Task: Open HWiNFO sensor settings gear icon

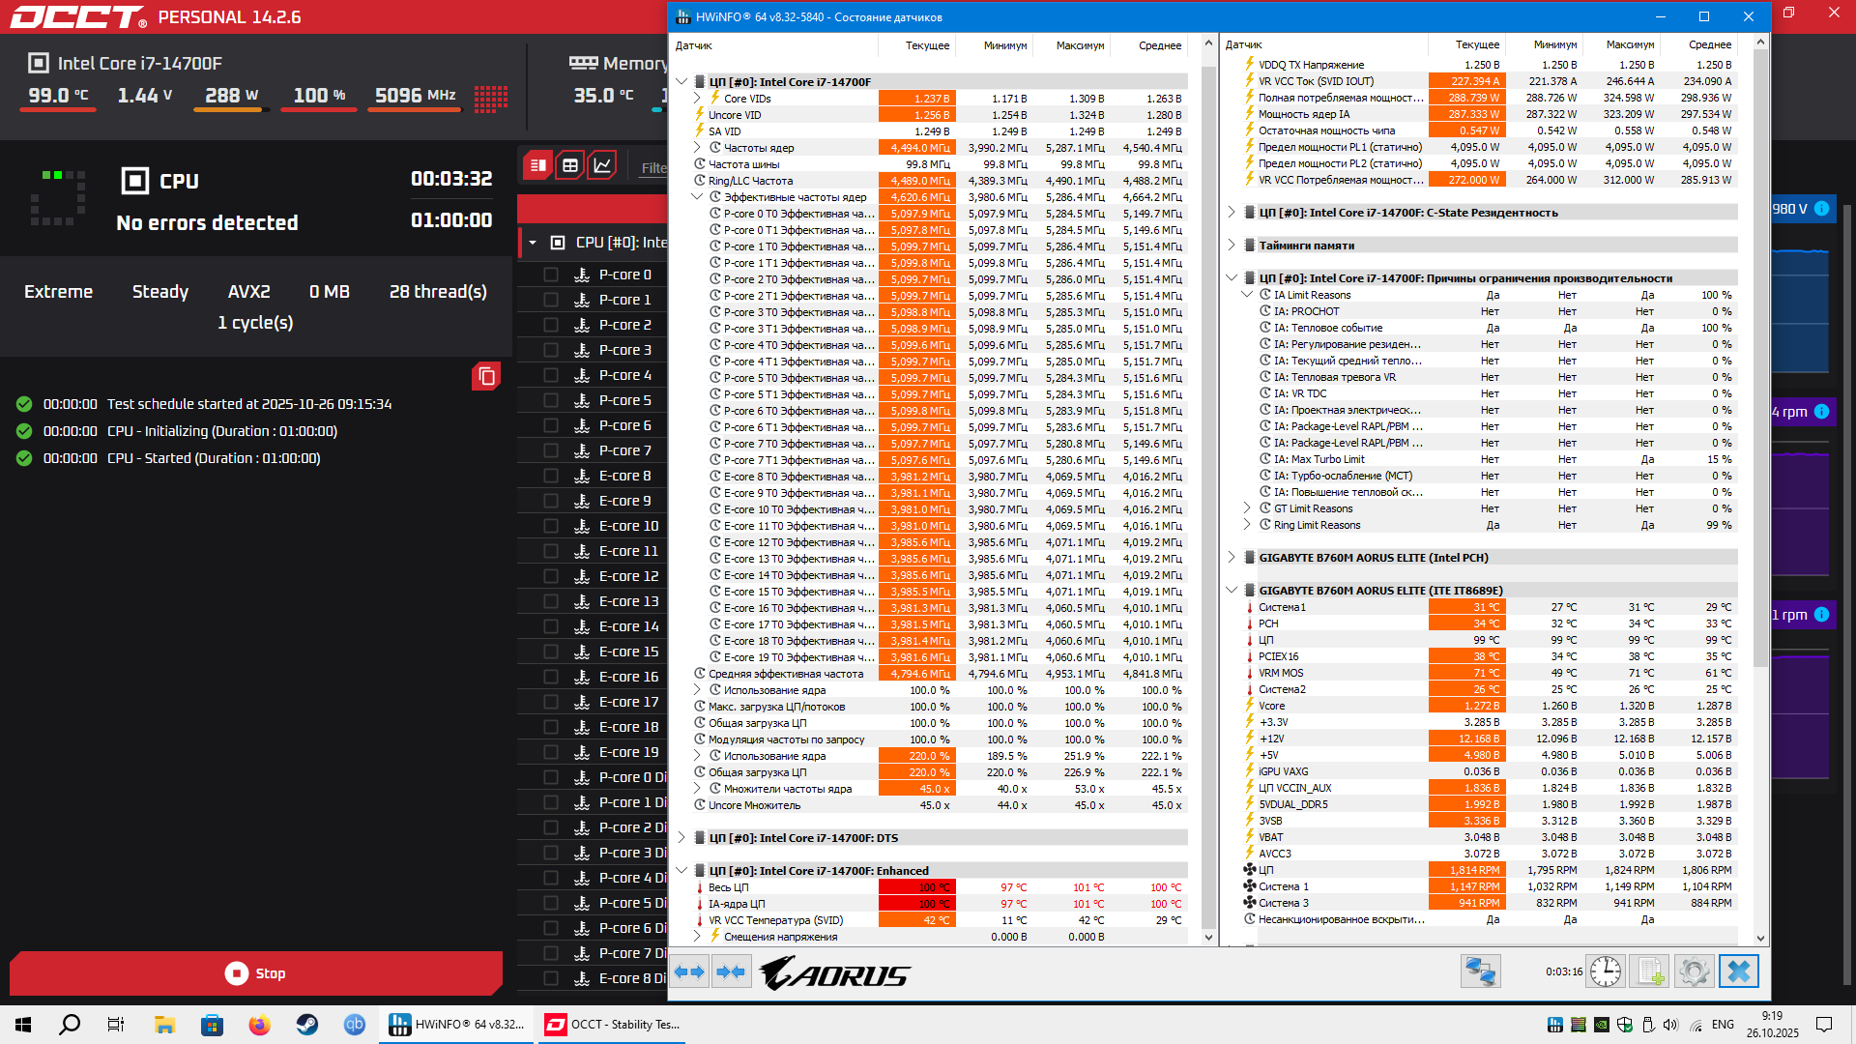Action: (1694, 971)
